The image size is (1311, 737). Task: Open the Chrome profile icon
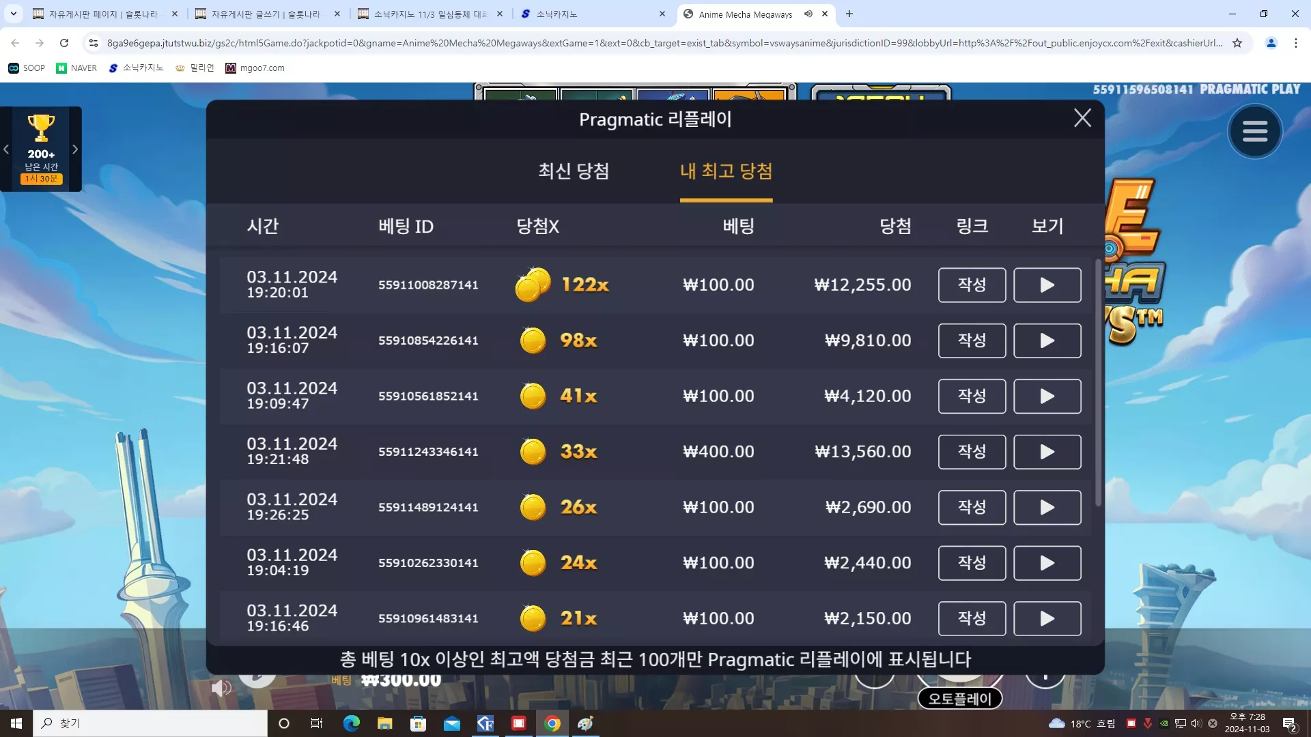click(x=1271, y=43)
